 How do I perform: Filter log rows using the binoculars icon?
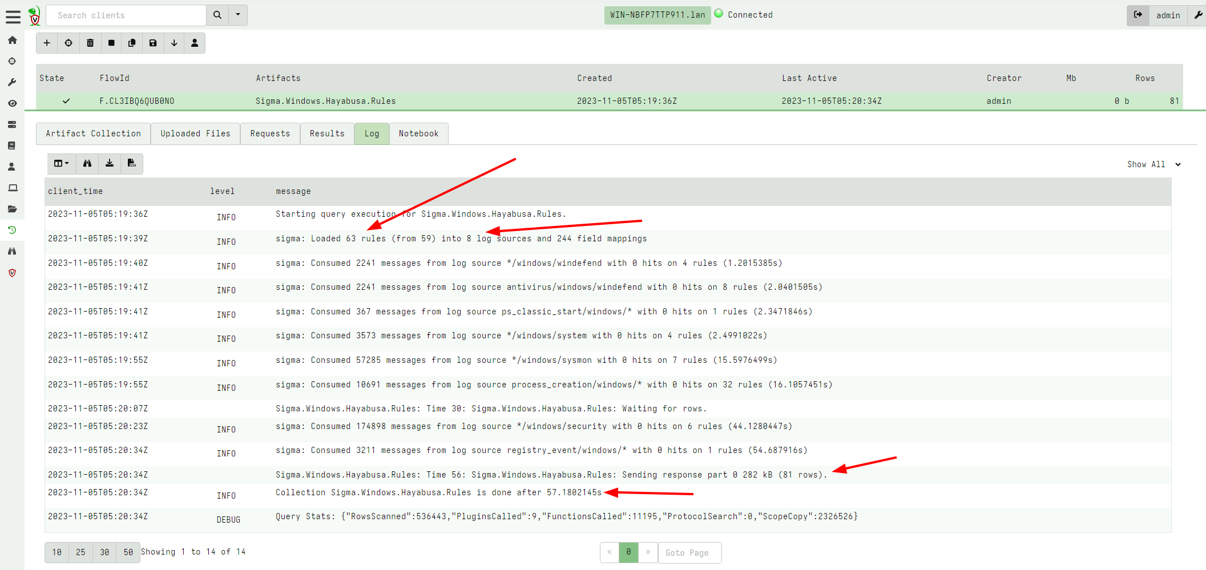(86, 164)
